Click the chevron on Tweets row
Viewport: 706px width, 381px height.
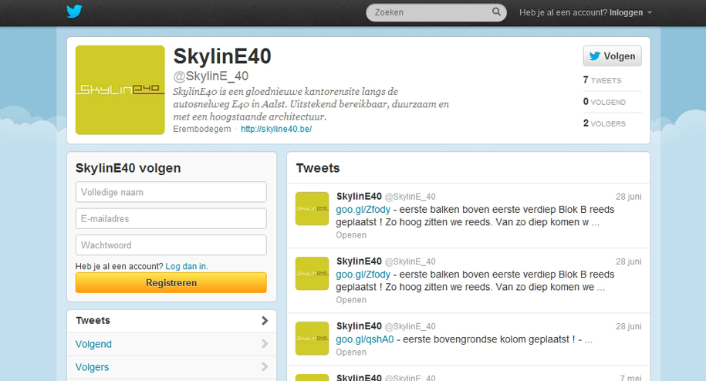(x=265, y=321)
